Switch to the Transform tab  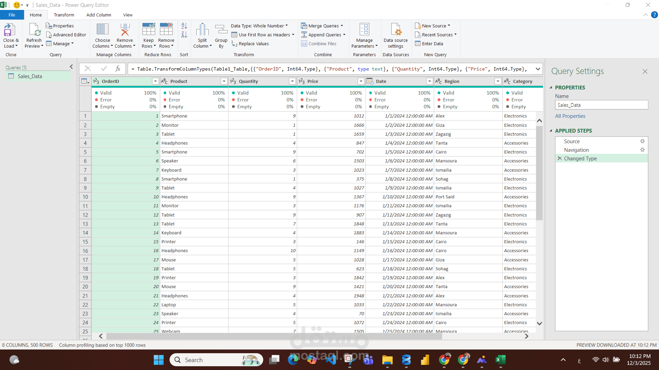point(64,15)
